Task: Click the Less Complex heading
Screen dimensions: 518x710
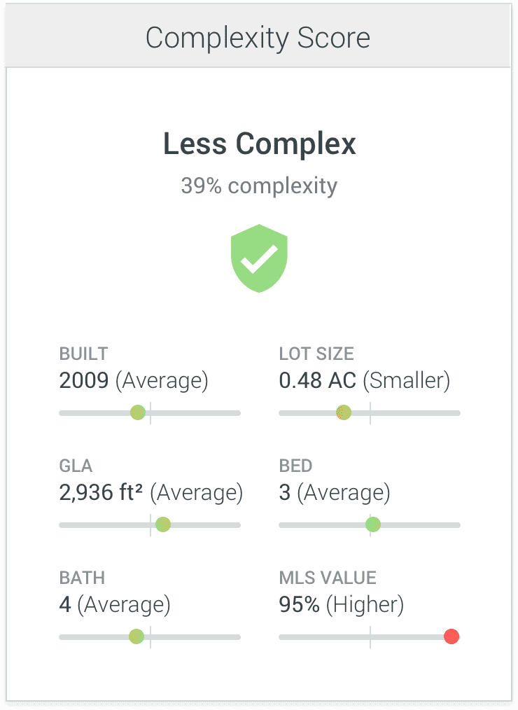Action: (260, 144)
